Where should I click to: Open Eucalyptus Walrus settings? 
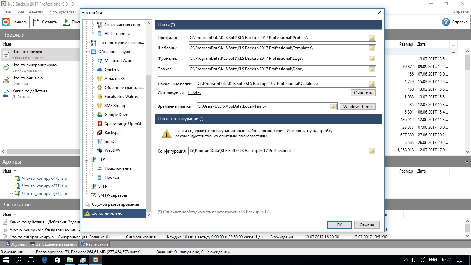tap(121, 97)
